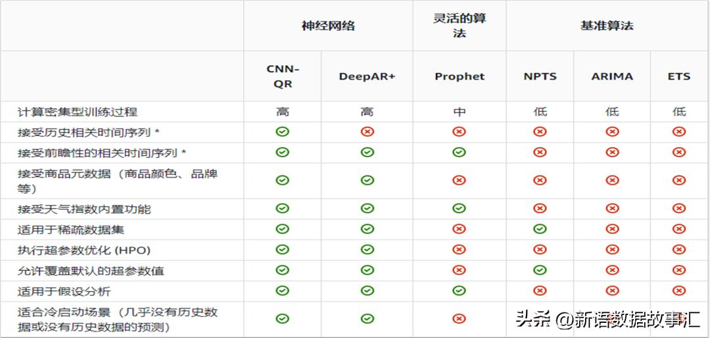This screenshot has height=338, width=710.
Task: Click the red cross for Prophet HPO row
Action: coord(459,250)
